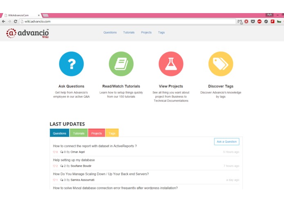Open the Ask Questions heading link
The width and height of the screenshot is (284, 202).
72,86
